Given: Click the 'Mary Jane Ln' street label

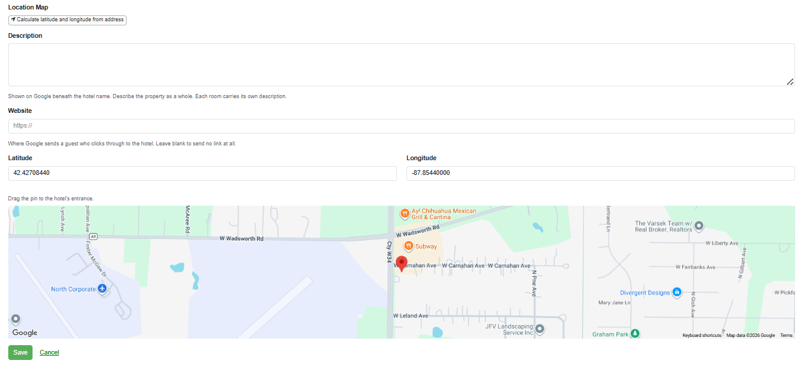Looking at the screenshot, I should (615, 303).
